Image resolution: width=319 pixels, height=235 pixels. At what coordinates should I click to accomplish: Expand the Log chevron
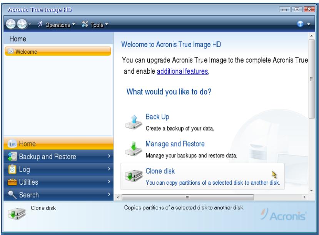(x=109, y=169)
